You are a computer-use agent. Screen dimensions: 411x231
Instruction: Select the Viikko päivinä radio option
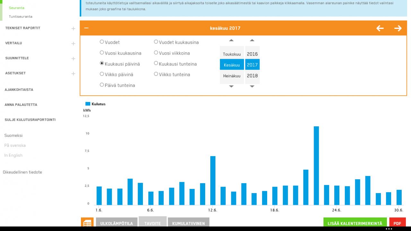[x=102, y=74]
